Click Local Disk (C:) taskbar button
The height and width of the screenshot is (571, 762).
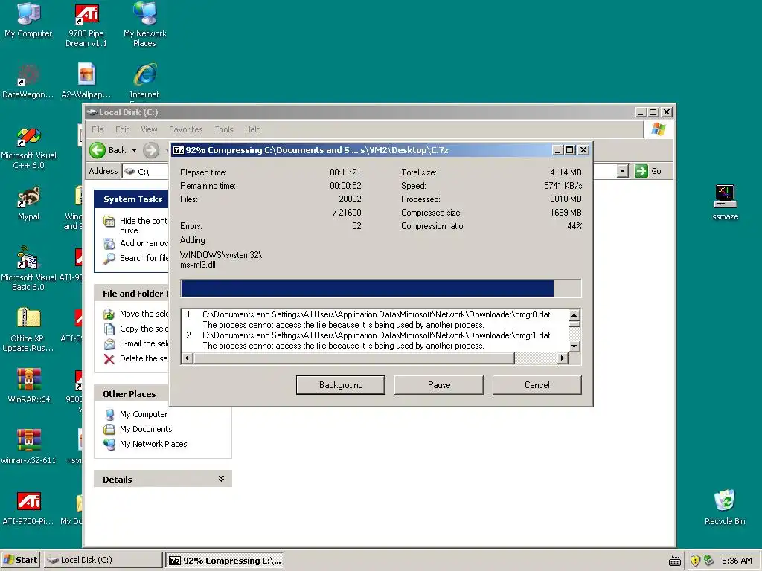pos(103,560)
